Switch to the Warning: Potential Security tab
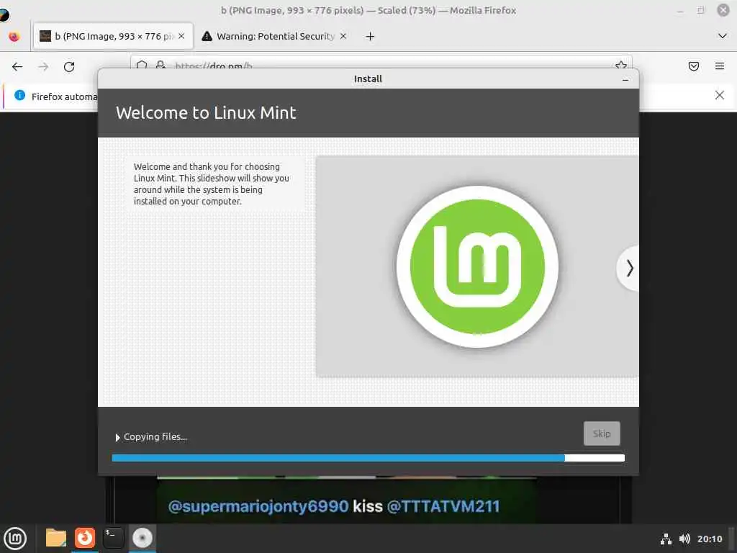This screenshot has width=737, height=553. [x=274, y=36]
